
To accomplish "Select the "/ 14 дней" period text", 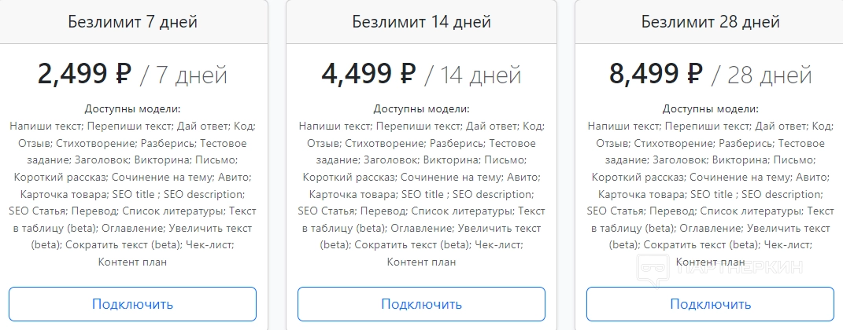I will [473, 76].
